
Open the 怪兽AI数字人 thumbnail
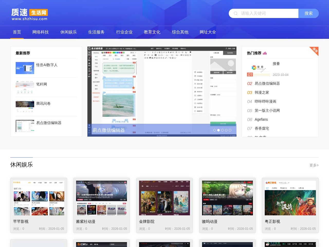[25, 68]
